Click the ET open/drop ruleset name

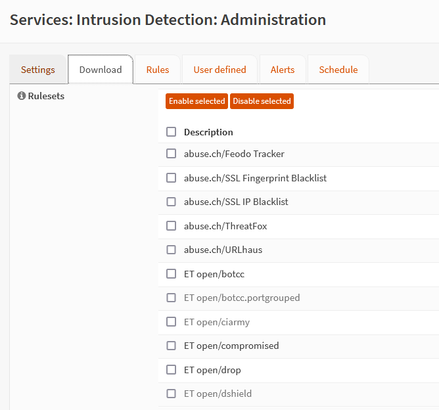click(x=212, y=370)
